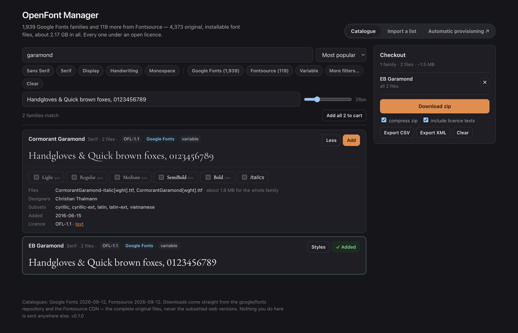Click the preview text input field
Image resolution: width=518 pixels, height=333 pixels.
(161, 99)
